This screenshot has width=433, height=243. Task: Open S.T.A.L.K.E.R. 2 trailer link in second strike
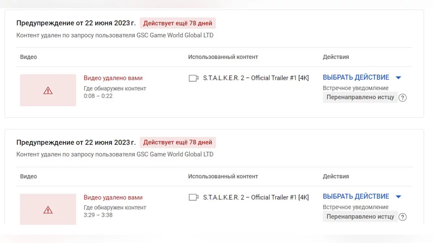[256, 197]
